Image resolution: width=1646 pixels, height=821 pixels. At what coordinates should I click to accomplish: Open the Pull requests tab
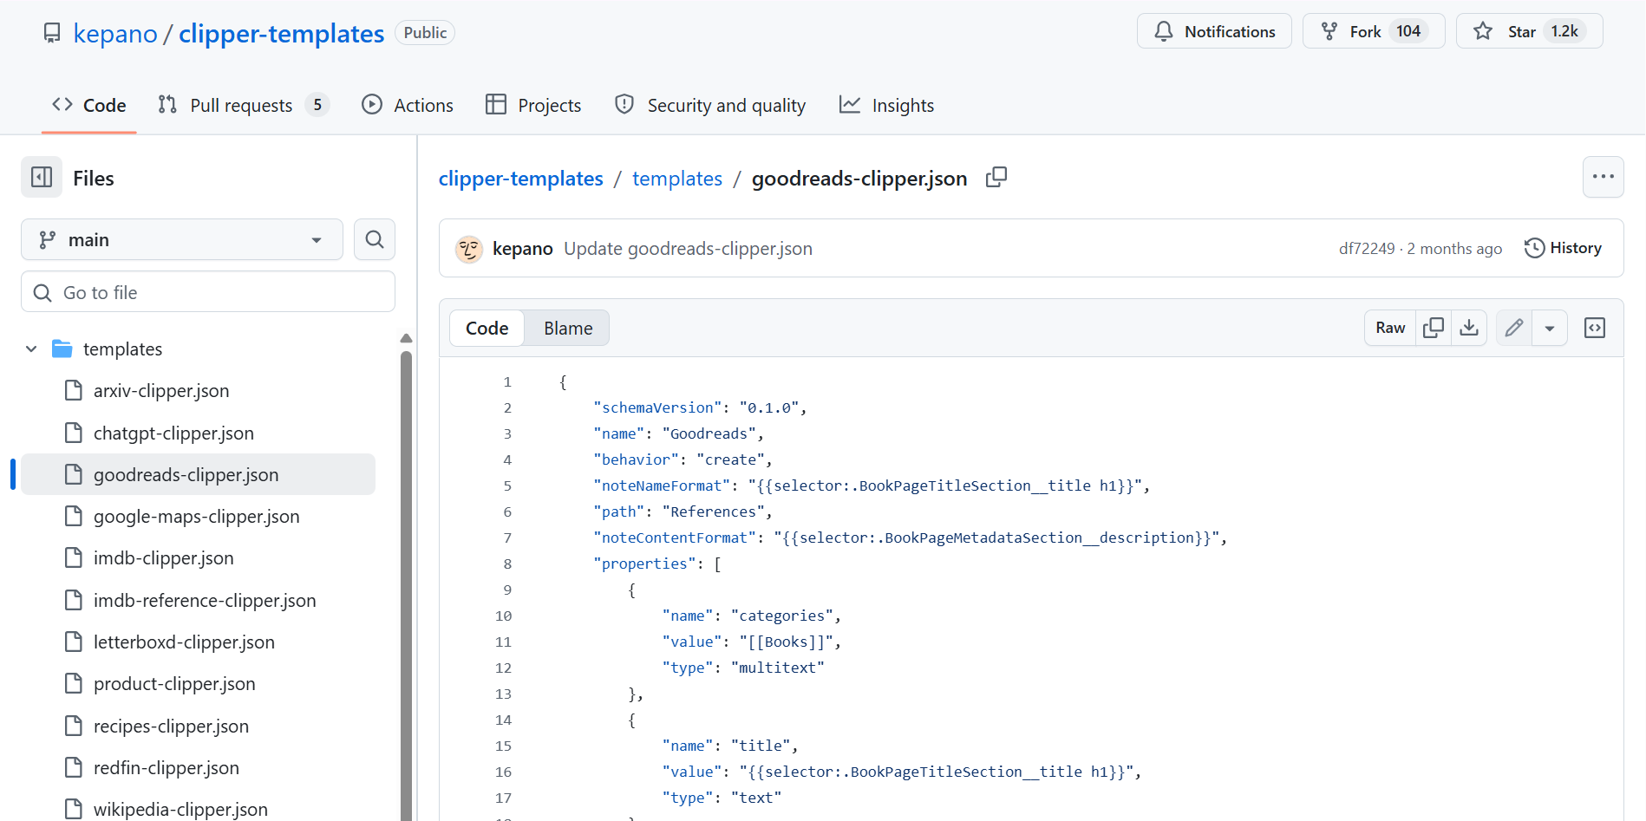pyautogui.click(x=243, y=105)
